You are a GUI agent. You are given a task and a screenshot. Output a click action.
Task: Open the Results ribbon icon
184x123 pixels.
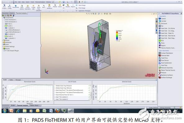tap(67, 6)
